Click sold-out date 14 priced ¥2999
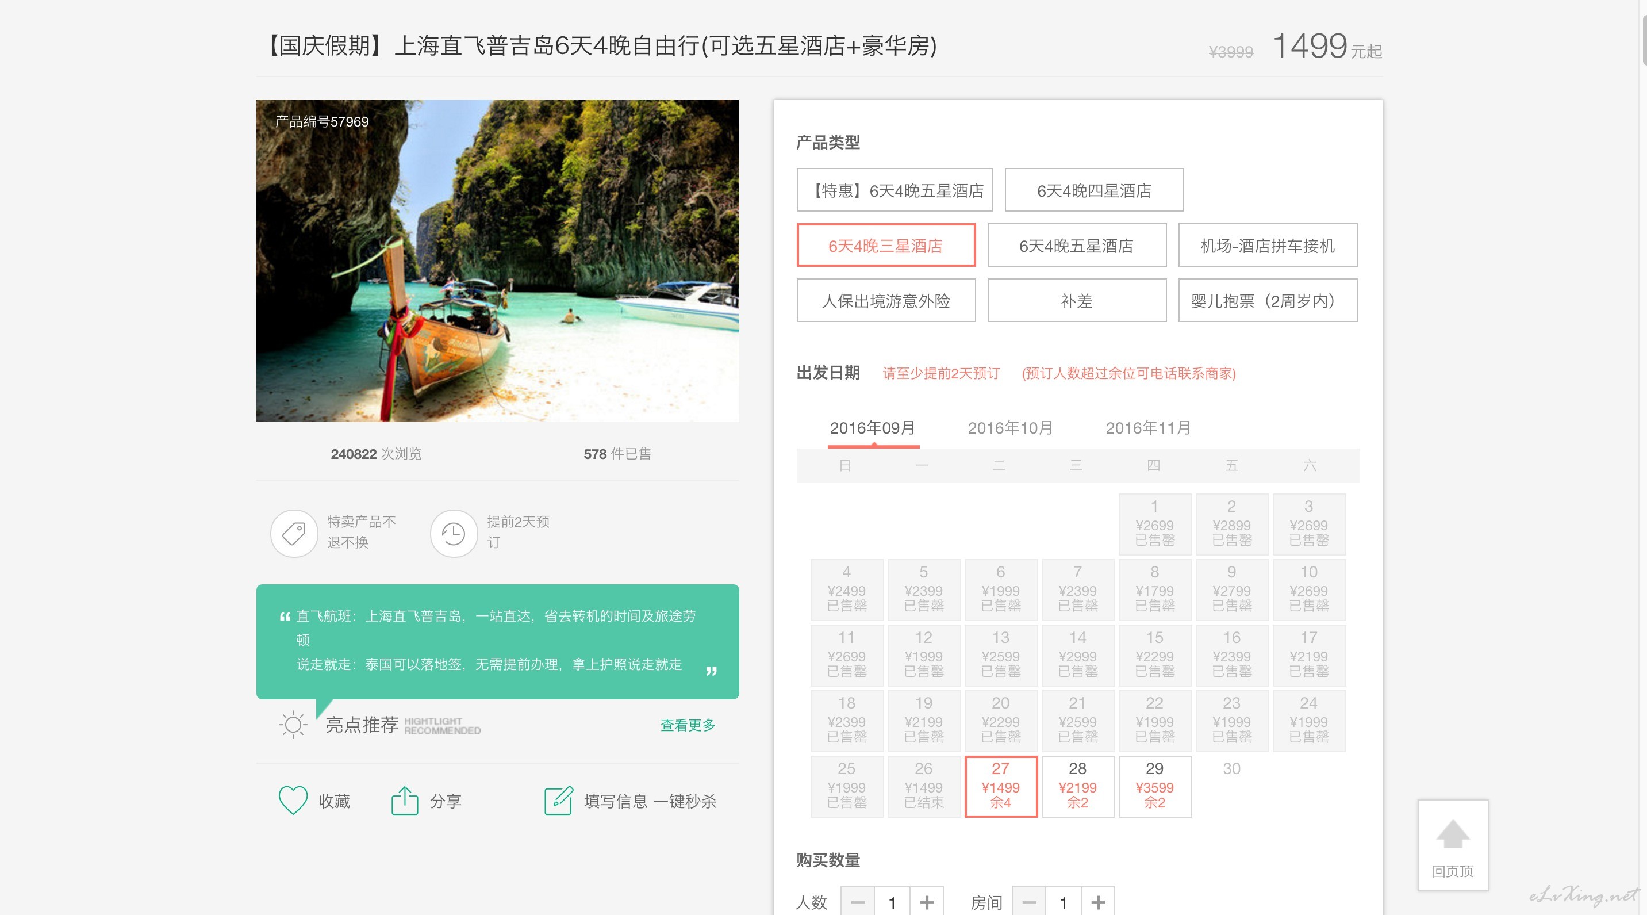The image size is (1647, 915). (x=1077, y=656)
